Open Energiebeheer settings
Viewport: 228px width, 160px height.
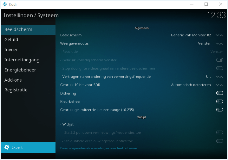click(28, 70)
